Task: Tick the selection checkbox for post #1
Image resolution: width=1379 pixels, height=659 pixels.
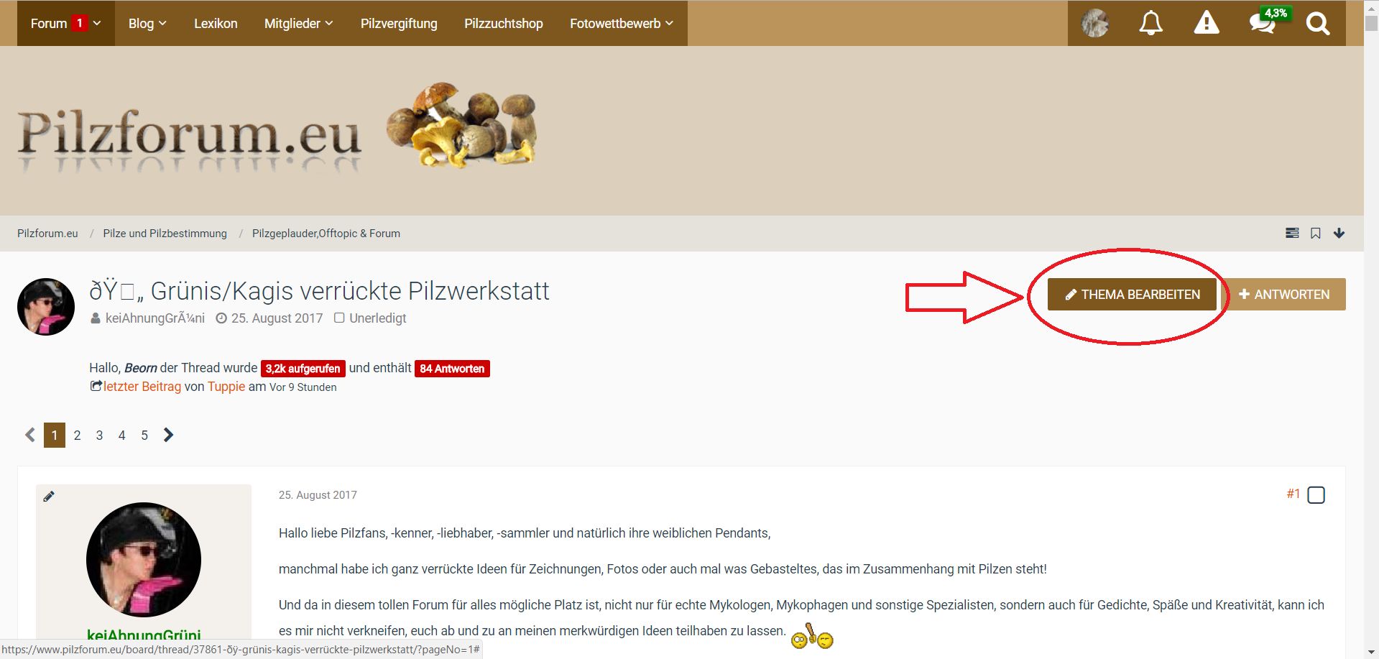Action: (x=1316, y=494)
